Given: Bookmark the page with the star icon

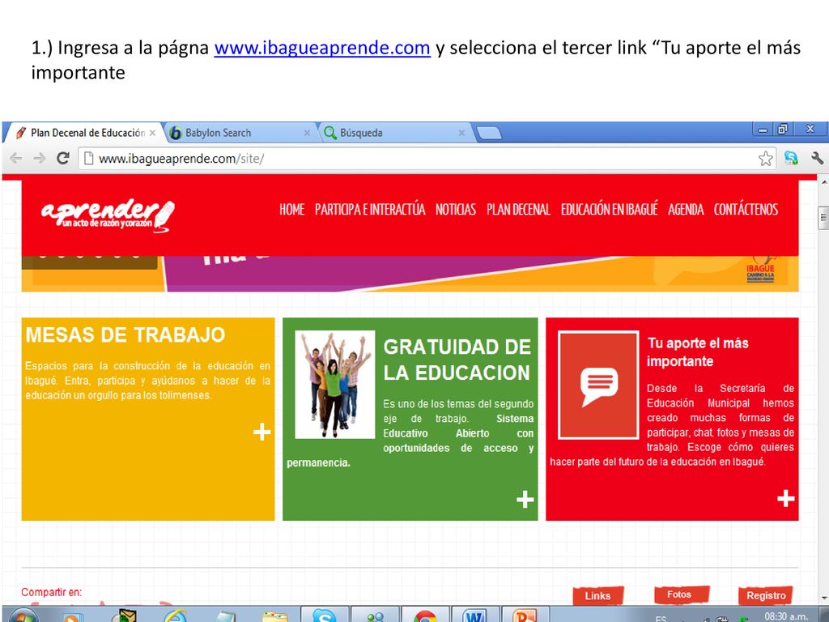Looking at the screenshot, I should coord(765,158).
